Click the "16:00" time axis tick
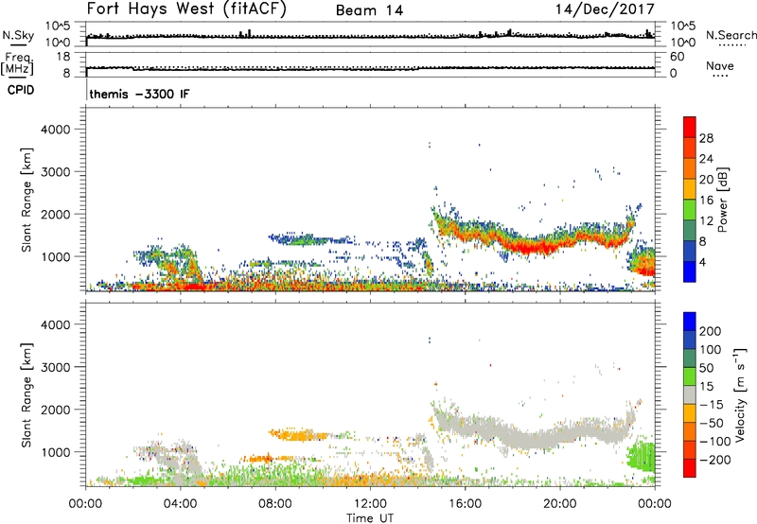 pos(465,504)
